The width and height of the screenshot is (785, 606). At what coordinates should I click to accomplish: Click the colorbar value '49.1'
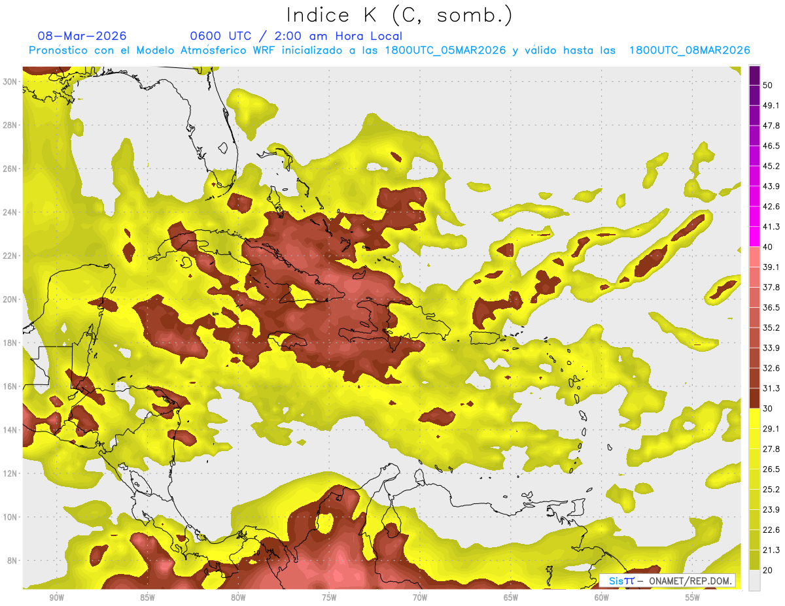click(x=771, y=105)
